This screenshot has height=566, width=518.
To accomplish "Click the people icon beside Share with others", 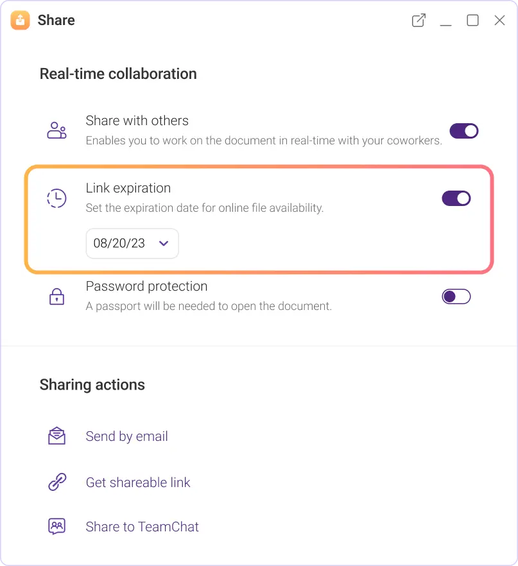I will point(57,130).
